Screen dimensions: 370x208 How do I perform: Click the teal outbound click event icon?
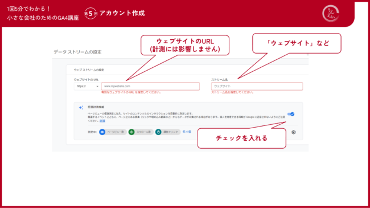point(158,132)
